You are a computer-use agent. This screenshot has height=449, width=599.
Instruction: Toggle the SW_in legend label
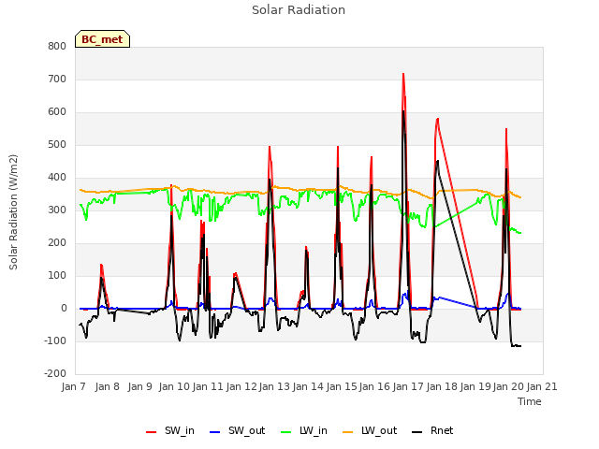(180, 430)
